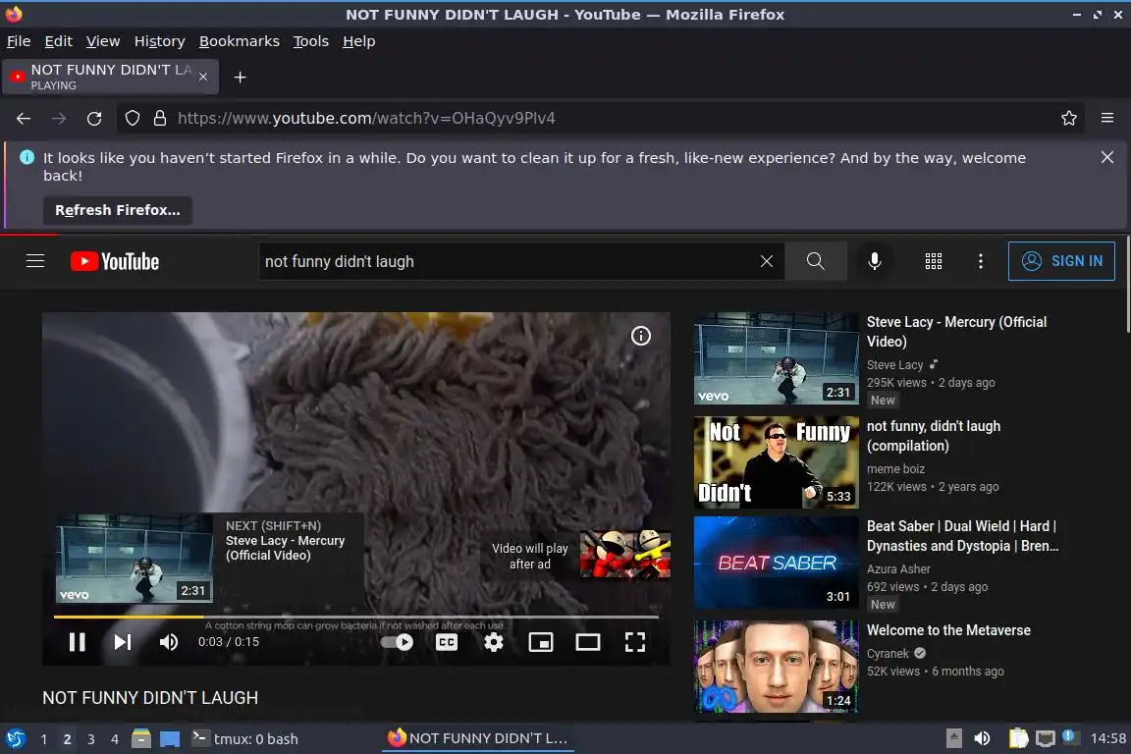
Task: Search with your voice microphone button
Action: pos(874,261)
